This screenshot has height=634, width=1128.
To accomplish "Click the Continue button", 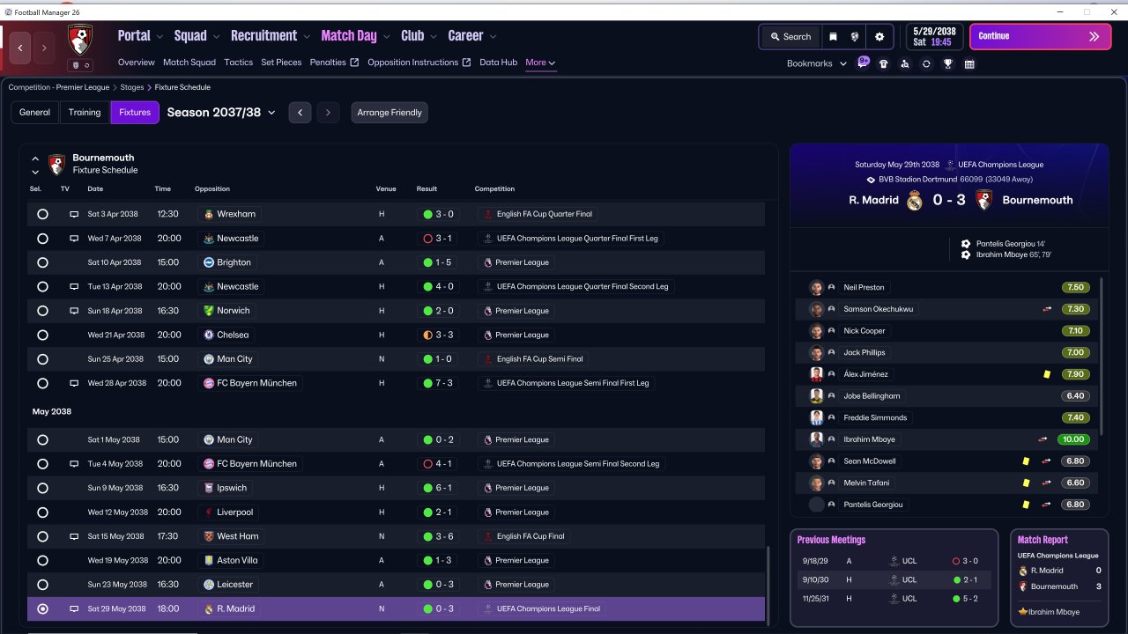I will click(1040, 37).
